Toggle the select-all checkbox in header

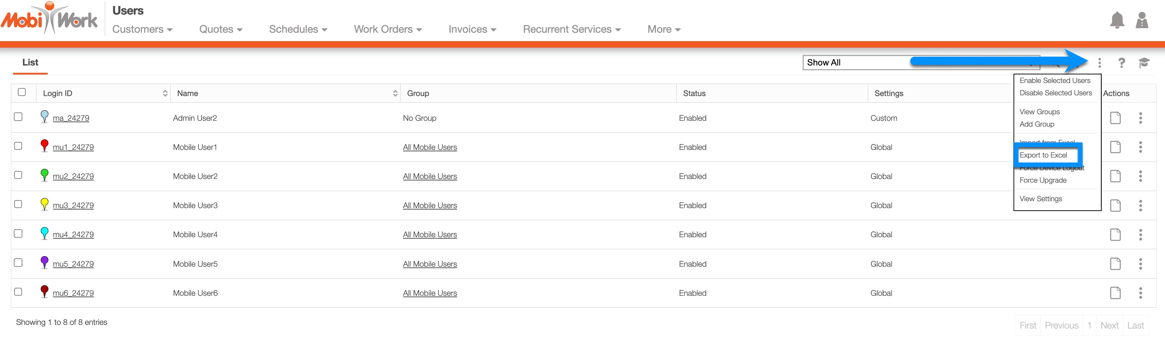coord(22,92)
